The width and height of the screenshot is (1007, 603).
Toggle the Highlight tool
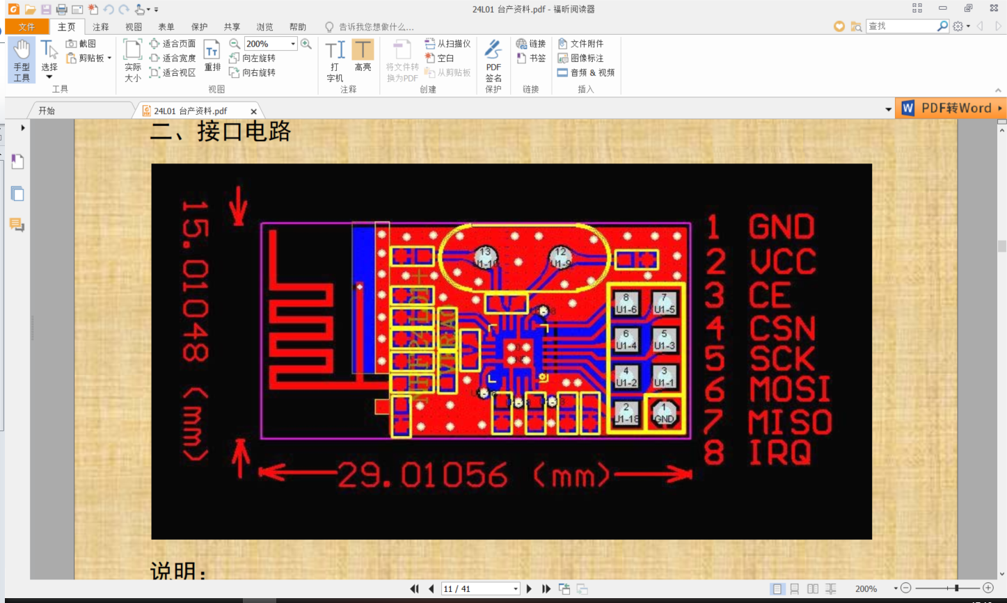[x=363, y=56]
